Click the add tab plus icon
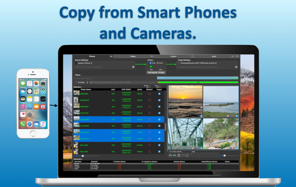The image size is (296, 187). [237, 57]
